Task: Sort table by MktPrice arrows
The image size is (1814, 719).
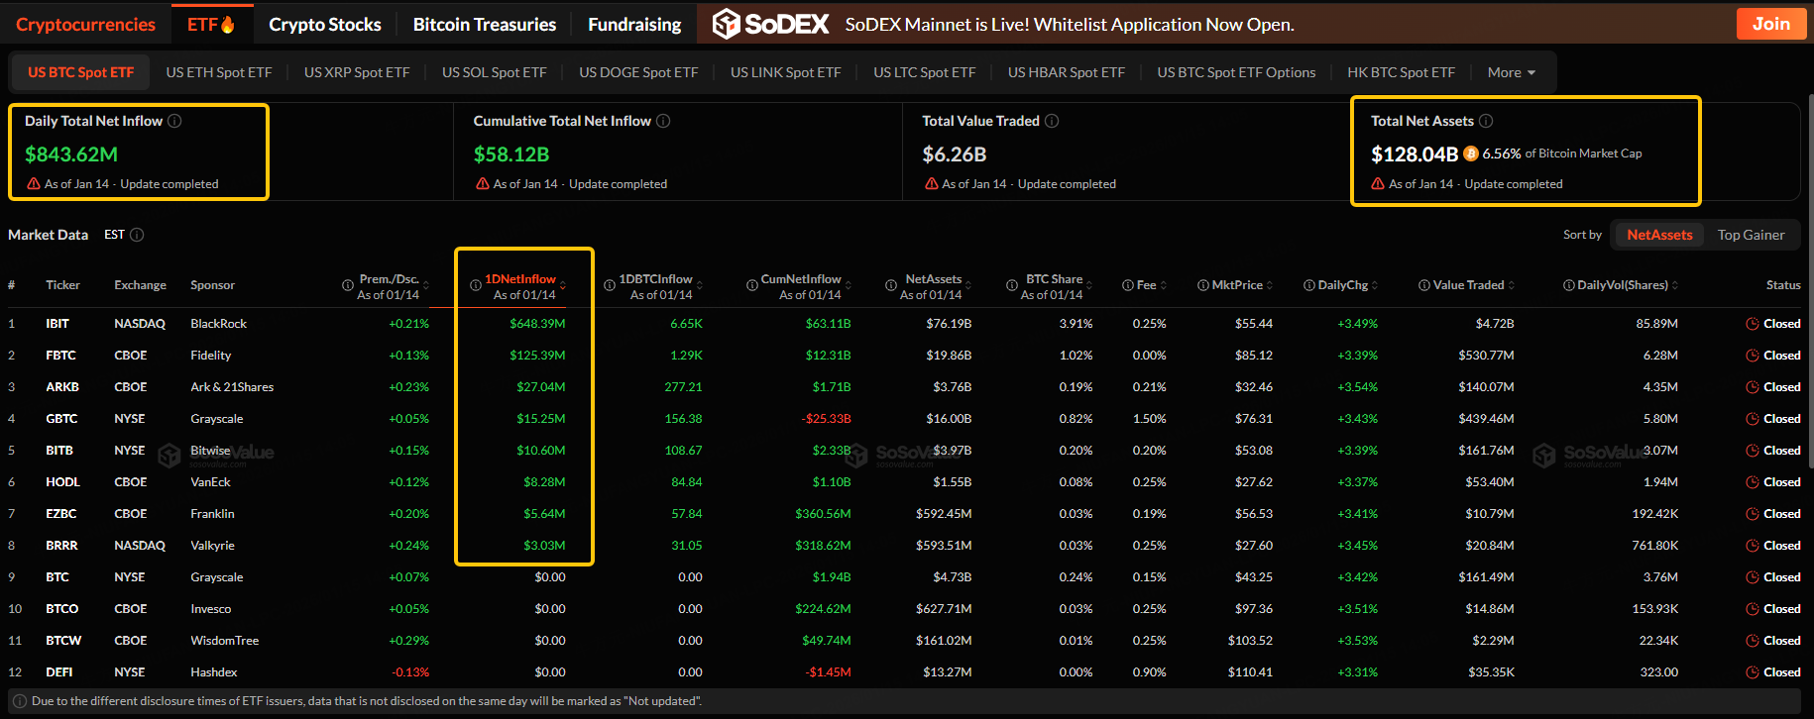Action: tap(1270, 285)
